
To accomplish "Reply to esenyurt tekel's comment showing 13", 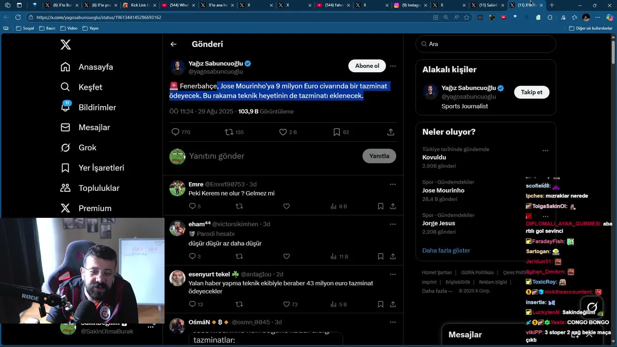I will pos(196,304).
